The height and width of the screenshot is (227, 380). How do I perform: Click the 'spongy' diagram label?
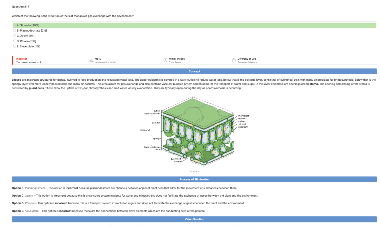click(x=157, y=139)
